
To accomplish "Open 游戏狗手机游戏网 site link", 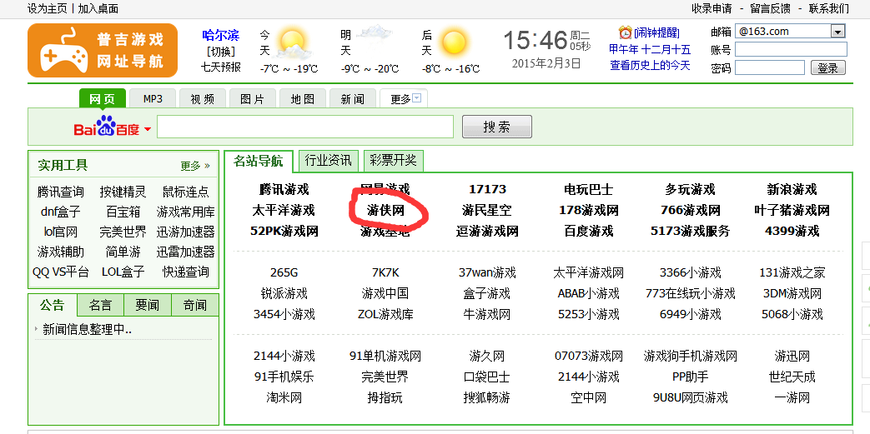I will pos(690,356).
